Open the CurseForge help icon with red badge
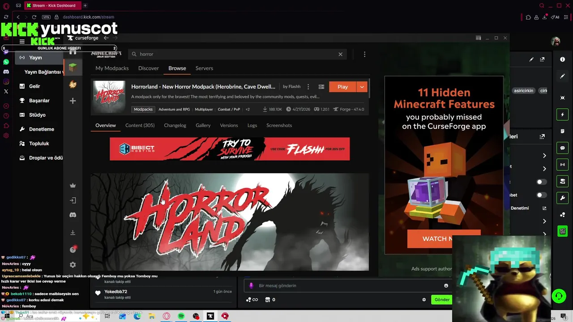Image resolution: width=573 pixels, height=322 pixels. pyautogui.click(x=73, y=250)
